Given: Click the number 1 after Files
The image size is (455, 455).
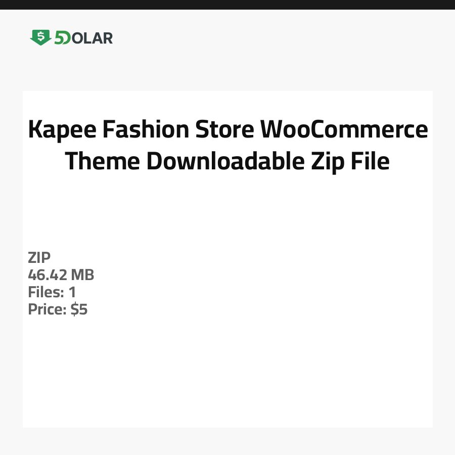Looking at the screenshot, I should (72, 292).
